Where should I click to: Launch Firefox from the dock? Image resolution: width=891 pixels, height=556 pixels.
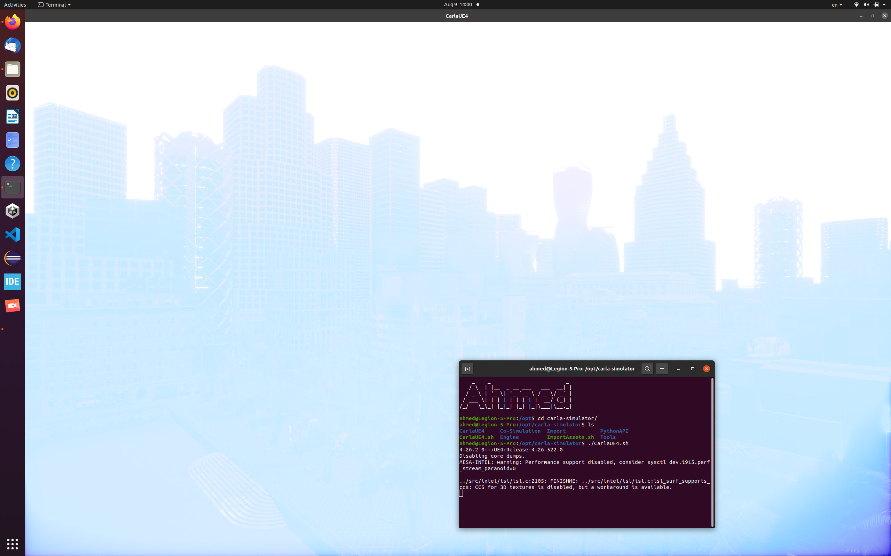tap(13, 22)
